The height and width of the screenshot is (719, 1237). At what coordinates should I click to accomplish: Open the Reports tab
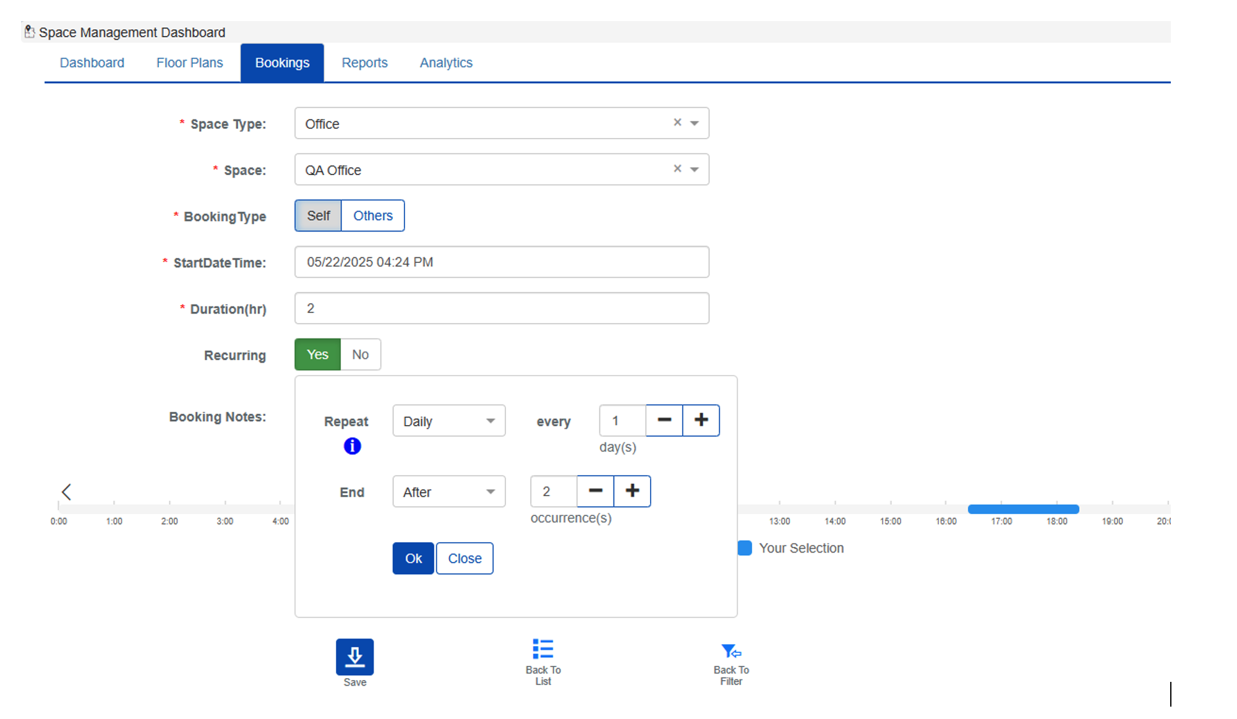click(x=364, y=62)
